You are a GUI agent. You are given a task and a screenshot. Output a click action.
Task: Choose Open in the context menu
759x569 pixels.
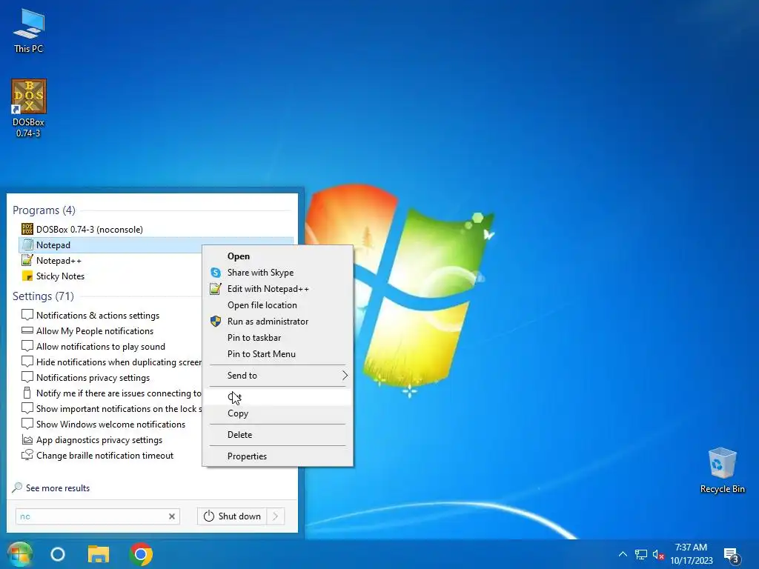278,256
